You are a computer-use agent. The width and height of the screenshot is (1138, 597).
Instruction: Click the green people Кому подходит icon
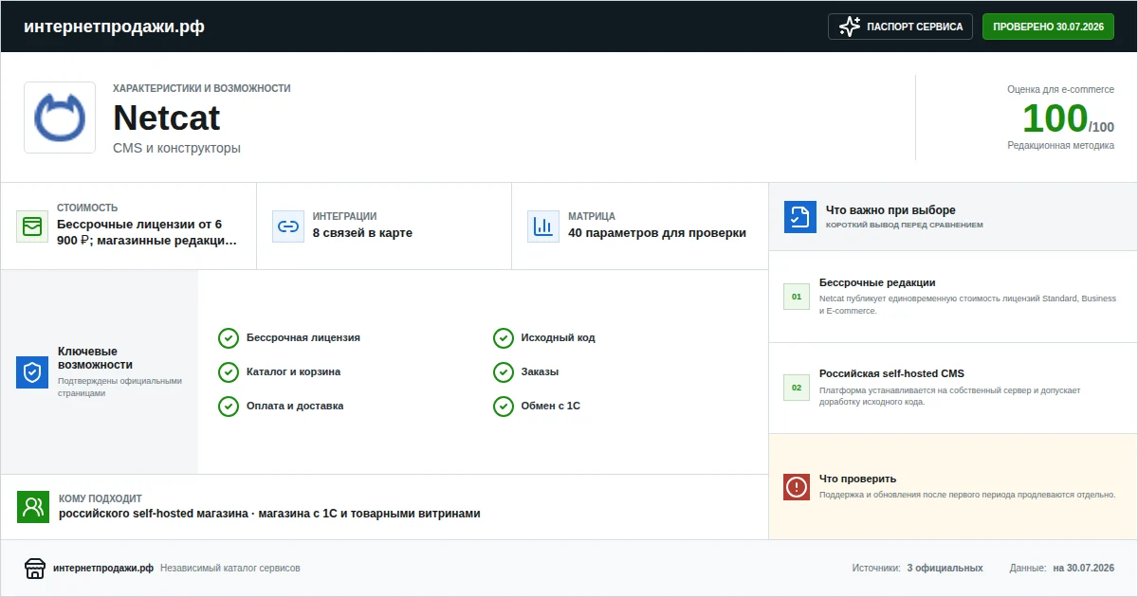coord(33,507)
